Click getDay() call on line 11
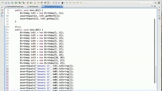Screen dimensions: 162x91 click(x=52, y=19)
